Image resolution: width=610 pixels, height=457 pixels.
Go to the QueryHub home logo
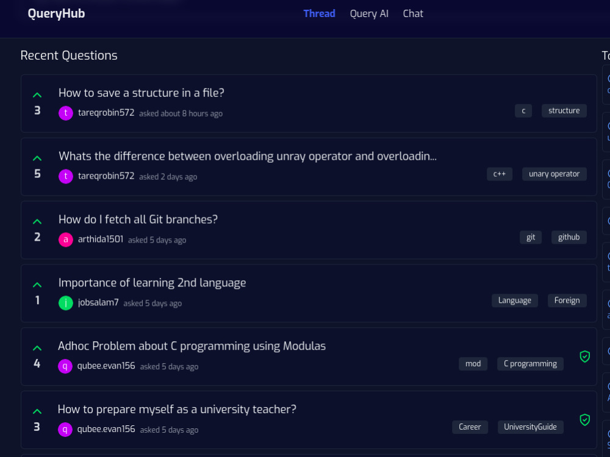[56, 13]
